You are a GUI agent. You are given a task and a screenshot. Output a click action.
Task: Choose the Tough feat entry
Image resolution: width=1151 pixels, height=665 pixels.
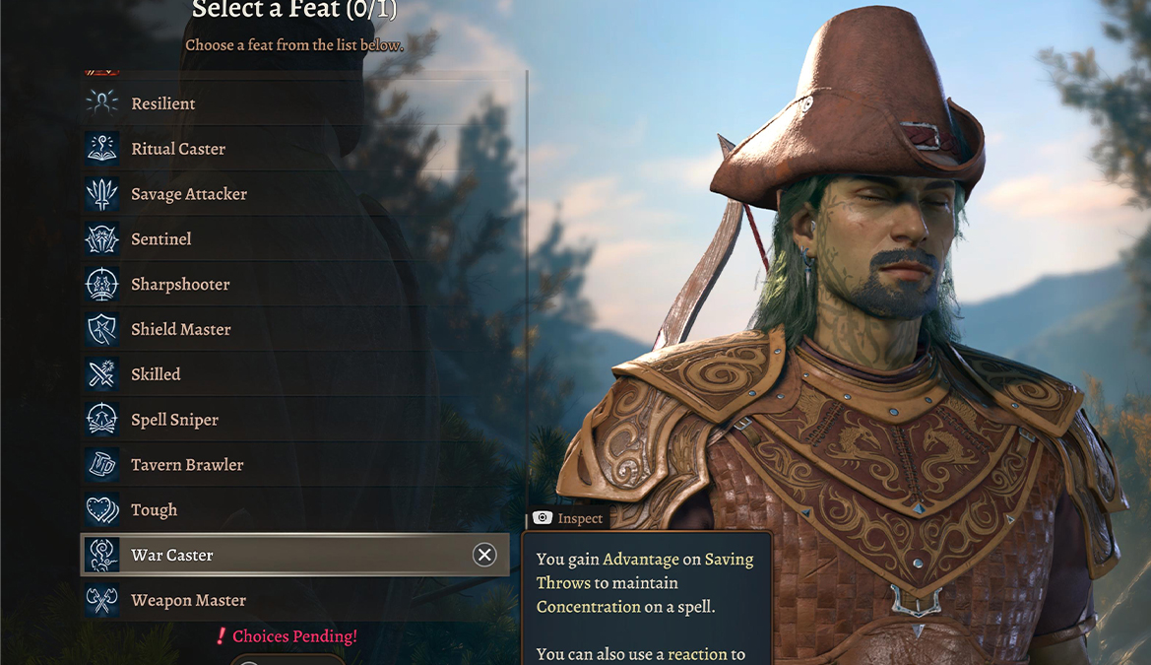click(295, 510)
